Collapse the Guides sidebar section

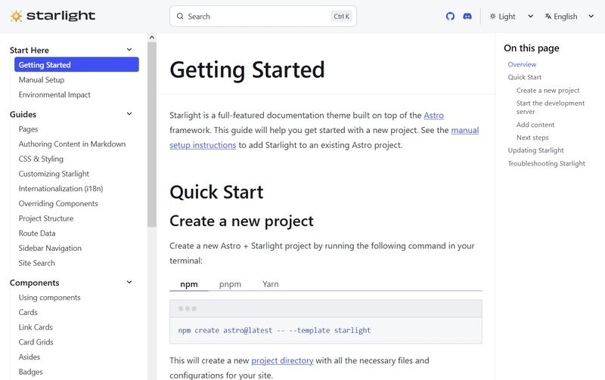129,114
